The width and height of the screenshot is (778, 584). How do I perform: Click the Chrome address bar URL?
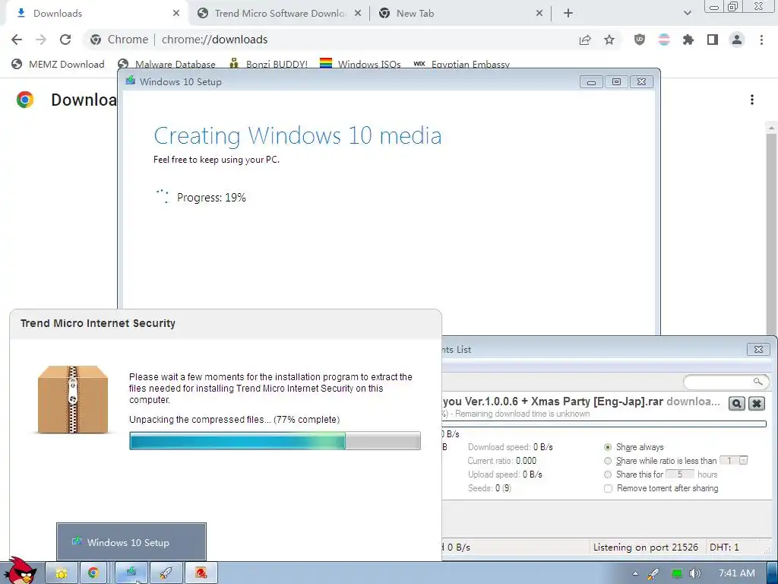click(214, 40)
